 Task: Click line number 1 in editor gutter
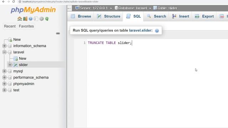(84, 43)
